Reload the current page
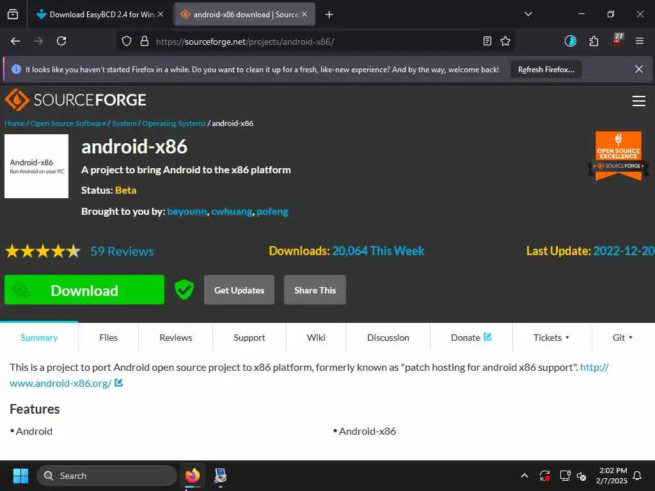655x491 pixels. click(x=61, y=41)
